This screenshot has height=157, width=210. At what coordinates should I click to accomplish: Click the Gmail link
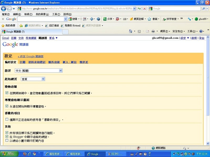tap(6, 38)
